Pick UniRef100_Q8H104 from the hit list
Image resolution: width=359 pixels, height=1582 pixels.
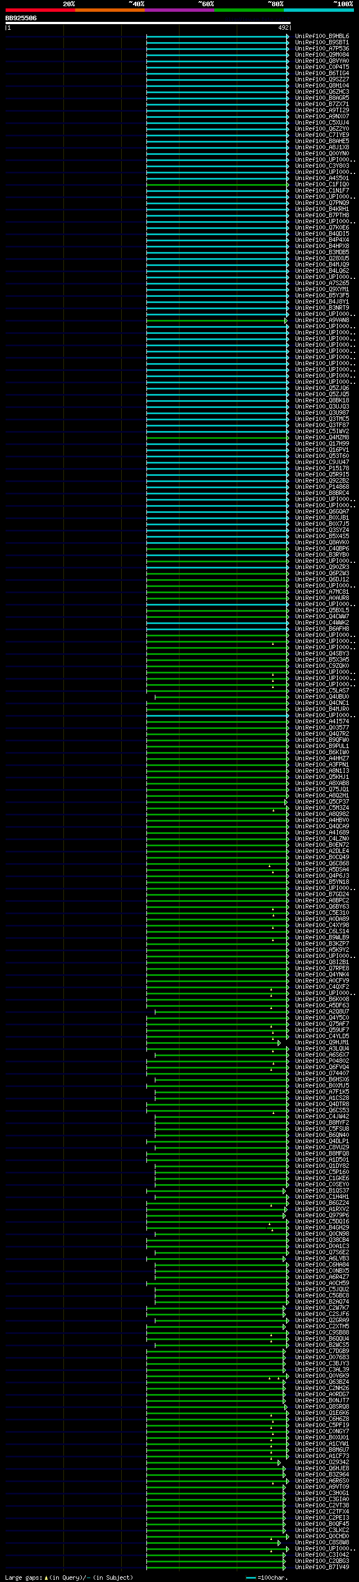click(x=321, y=85)
